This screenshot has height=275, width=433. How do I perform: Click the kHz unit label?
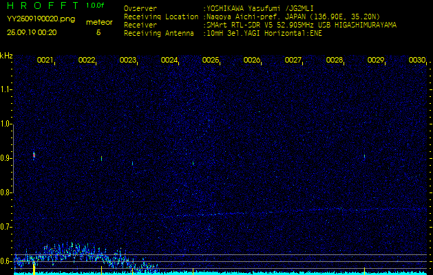(x=6, y=56)
